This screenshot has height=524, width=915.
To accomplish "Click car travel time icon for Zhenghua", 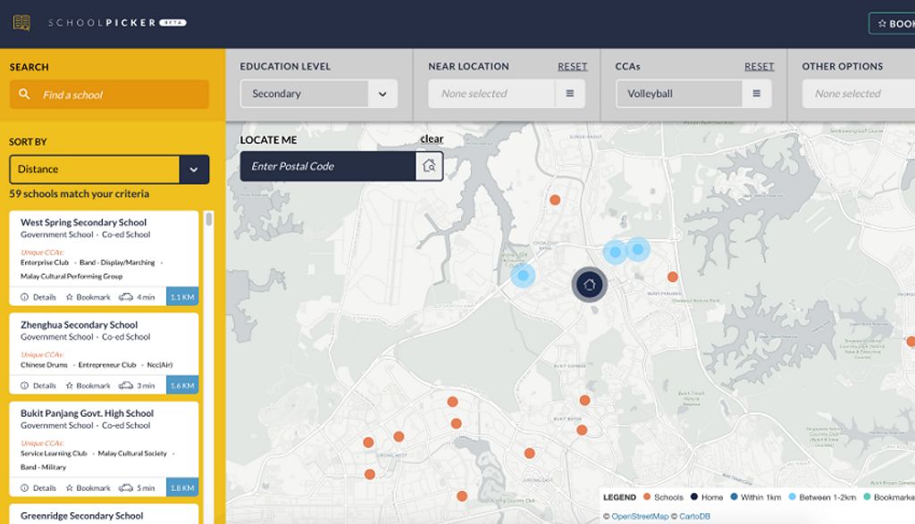I will pyautogui.click(x=126, y=386).
